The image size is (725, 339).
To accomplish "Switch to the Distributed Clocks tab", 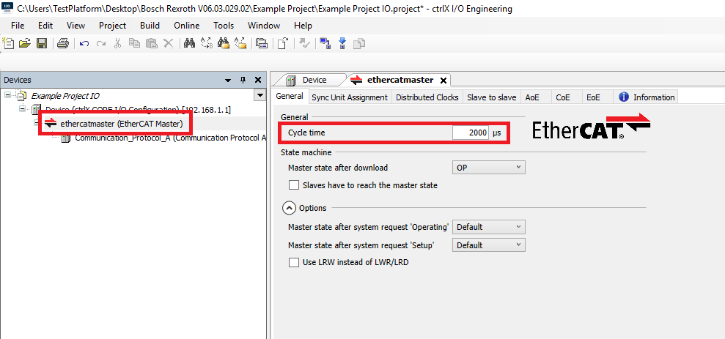I will click(427, 97).
